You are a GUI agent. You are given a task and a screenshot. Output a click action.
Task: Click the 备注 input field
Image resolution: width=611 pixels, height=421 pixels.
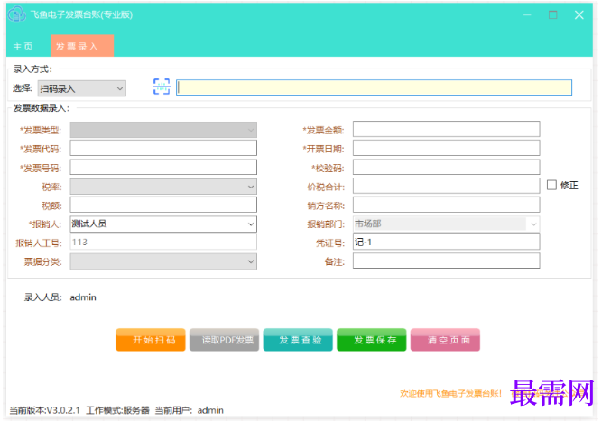(x=446, y=261)
